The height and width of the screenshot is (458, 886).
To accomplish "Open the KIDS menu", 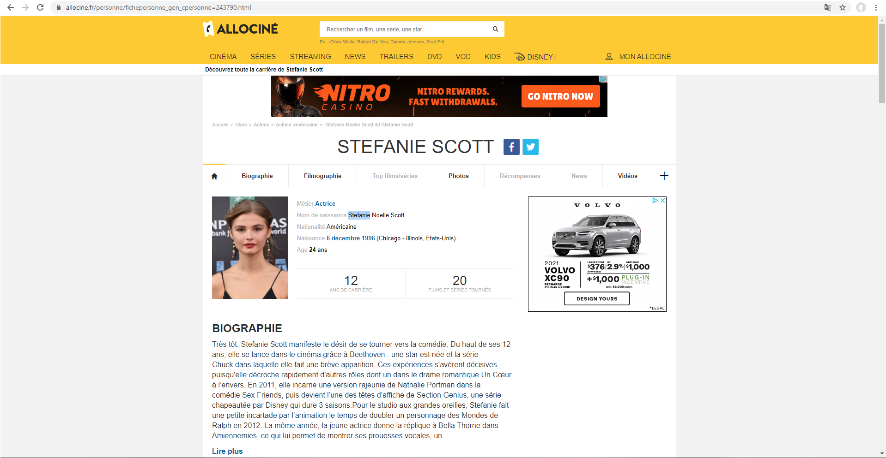I will pyautogui.click(x=492, y=56).
